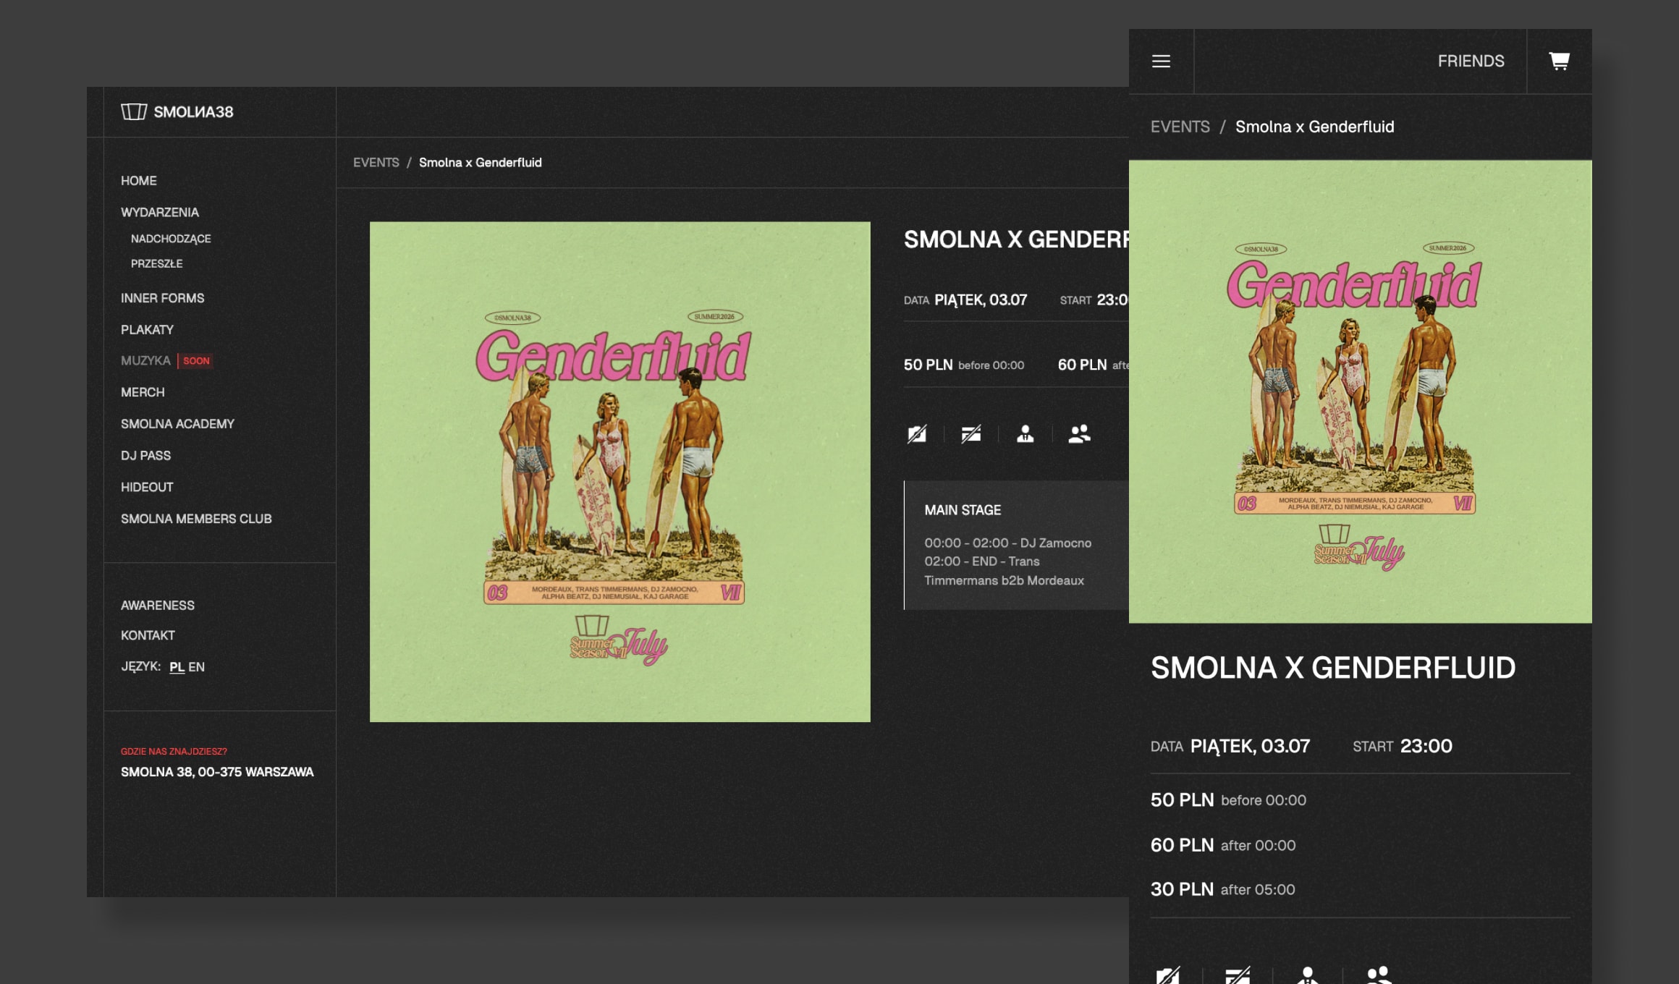
Task: Click the 60 PLN after 00:00 price in mobile view
Action: (x=1223, y=845)
